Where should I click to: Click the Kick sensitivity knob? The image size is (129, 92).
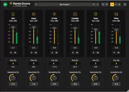pos(13,78)
